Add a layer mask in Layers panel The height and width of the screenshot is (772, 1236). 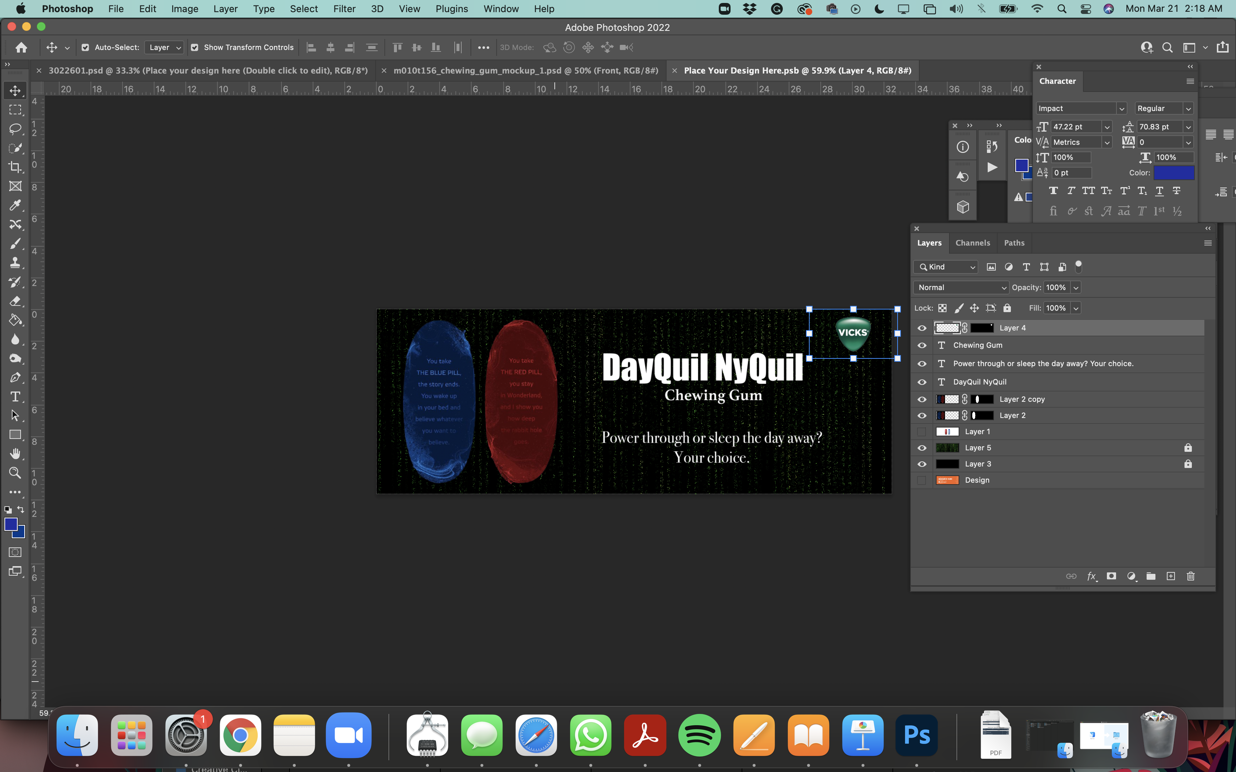pyautogui.click(x=1111, y=576)
